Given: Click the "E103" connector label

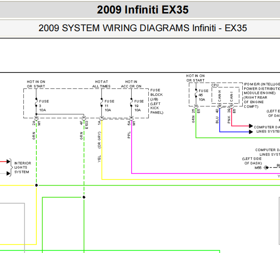Looking at the screenshot, I should (x=87, y=125).
